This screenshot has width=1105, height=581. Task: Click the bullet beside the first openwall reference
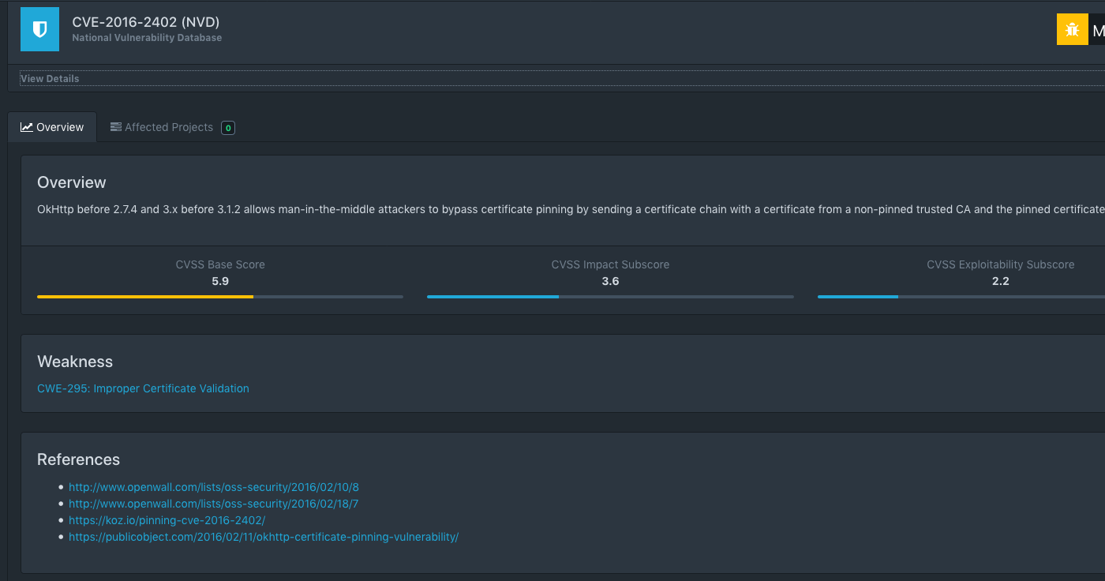(59, 486)
